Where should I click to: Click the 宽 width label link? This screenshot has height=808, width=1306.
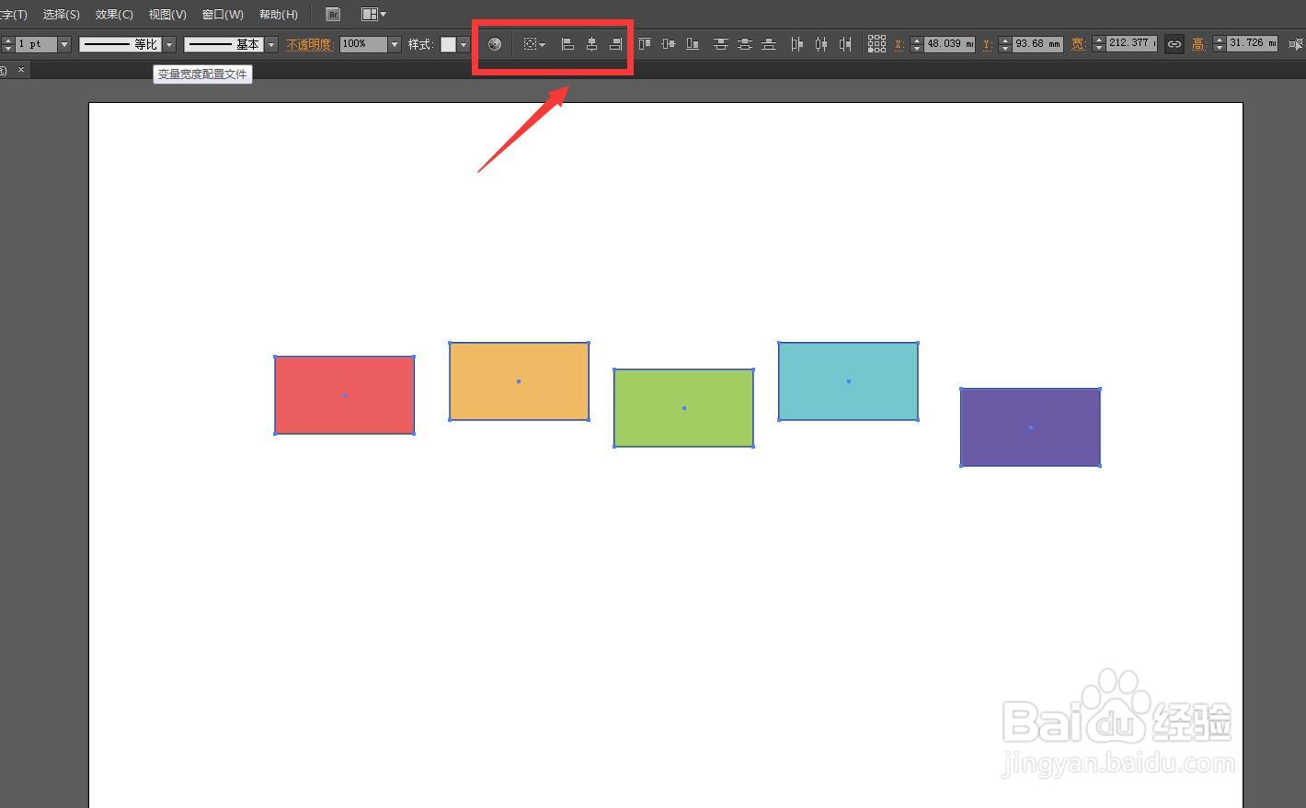coord(1078,44)
